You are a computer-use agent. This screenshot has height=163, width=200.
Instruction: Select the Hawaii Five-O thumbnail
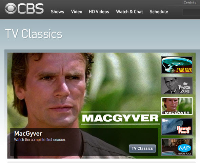177,126
